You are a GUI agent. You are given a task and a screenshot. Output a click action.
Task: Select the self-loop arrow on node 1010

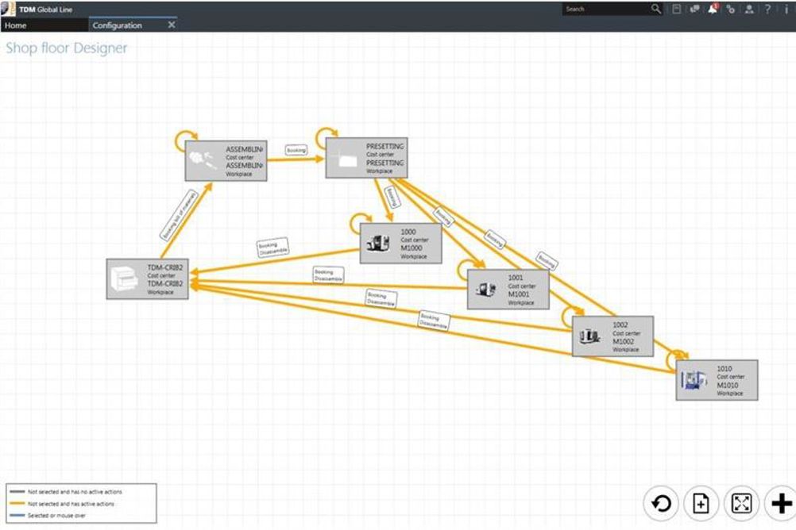(676, 360)
